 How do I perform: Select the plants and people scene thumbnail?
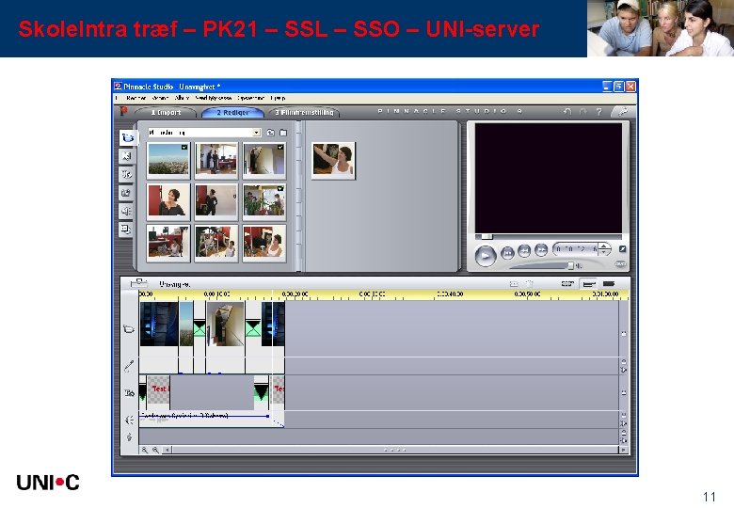pos(264,200)
